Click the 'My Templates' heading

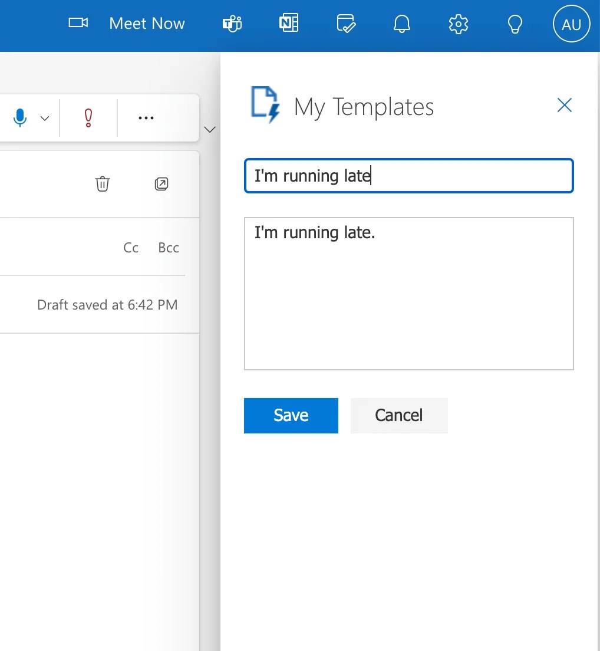[364, 107]
